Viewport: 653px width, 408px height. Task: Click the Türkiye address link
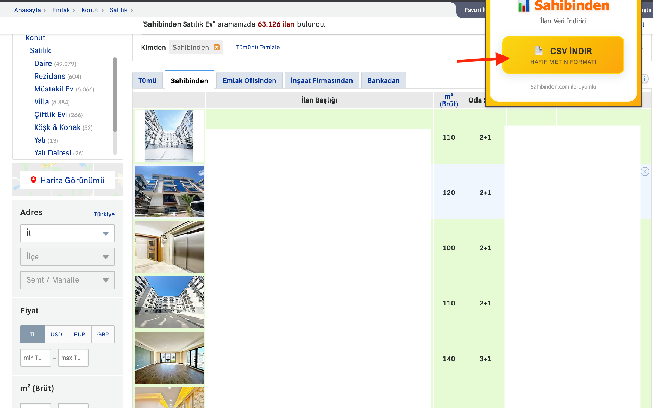pos(104,214)
